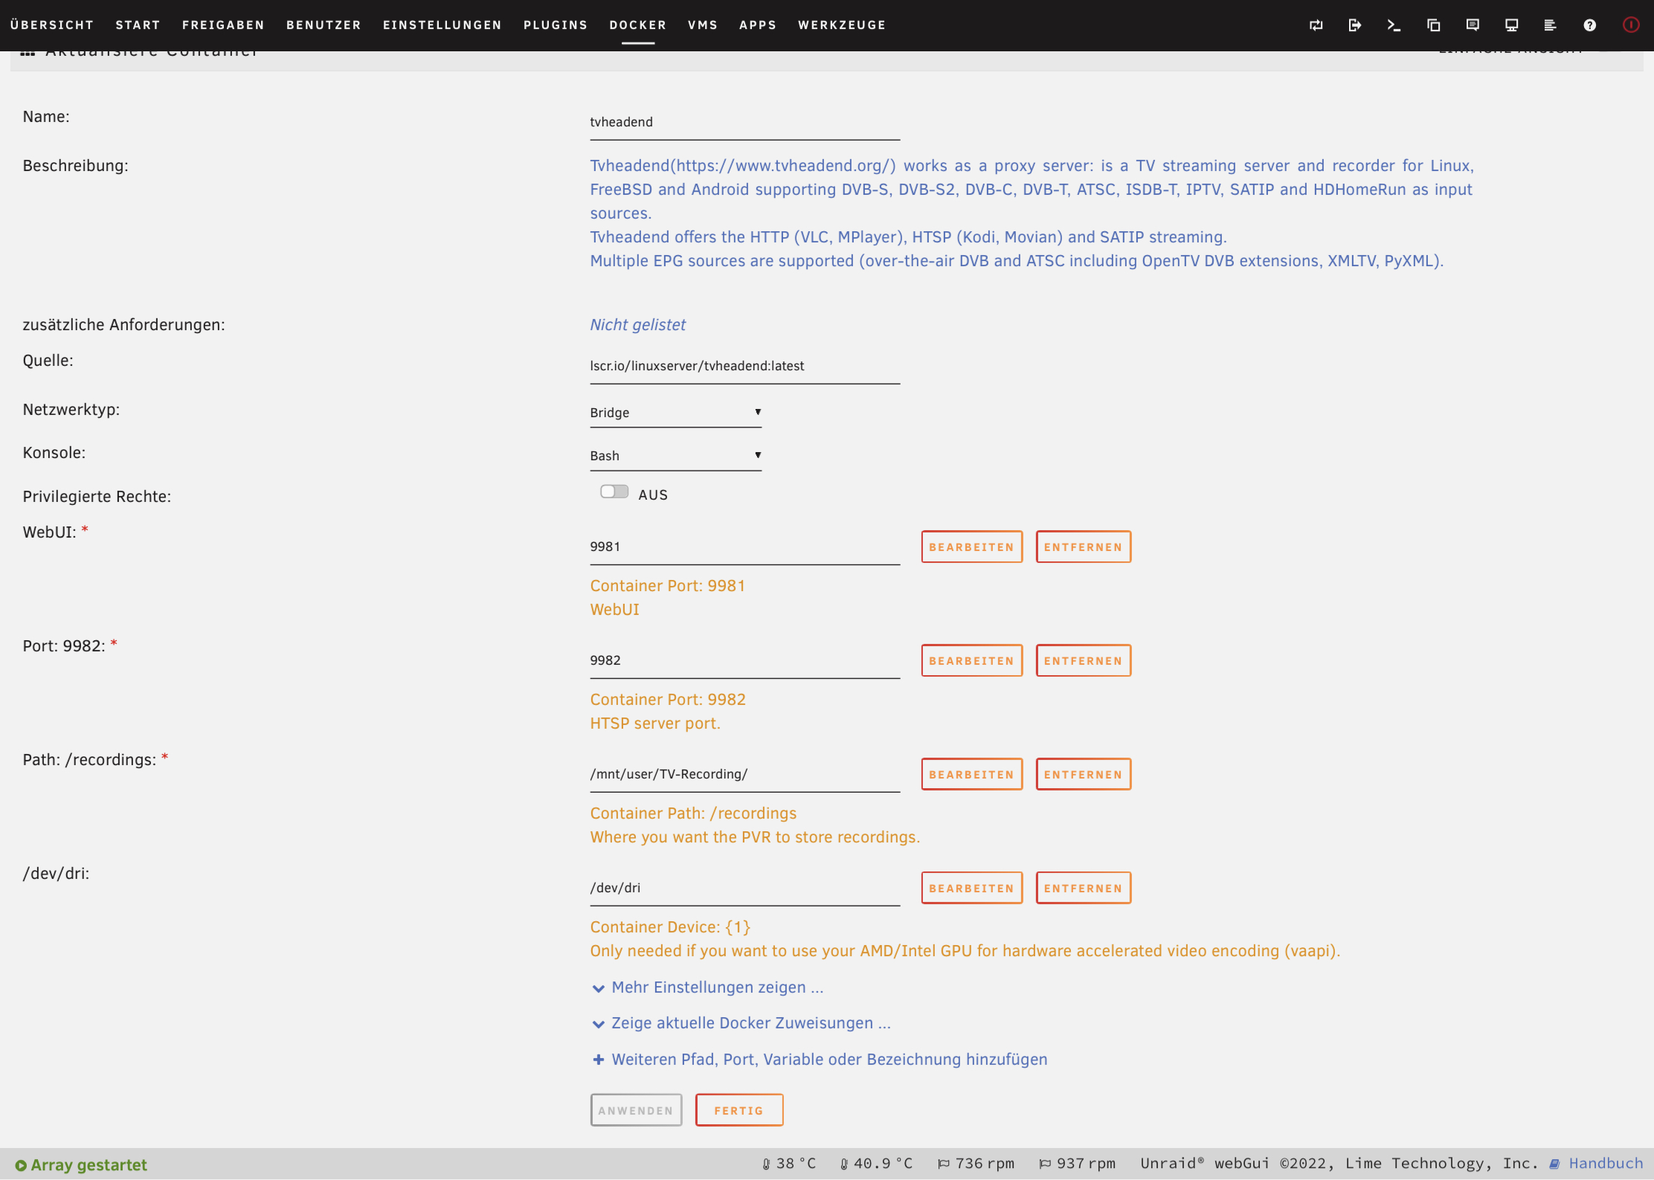This screenshot has width=1654, height=1180.
Task: Click the overlapping windows icon in header
Action: pyautogui.click(x=1433, y=25)
